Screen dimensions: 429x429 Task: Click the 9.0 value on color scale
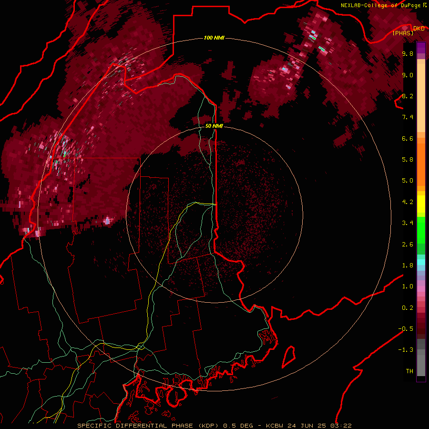(x=408, y=75)
